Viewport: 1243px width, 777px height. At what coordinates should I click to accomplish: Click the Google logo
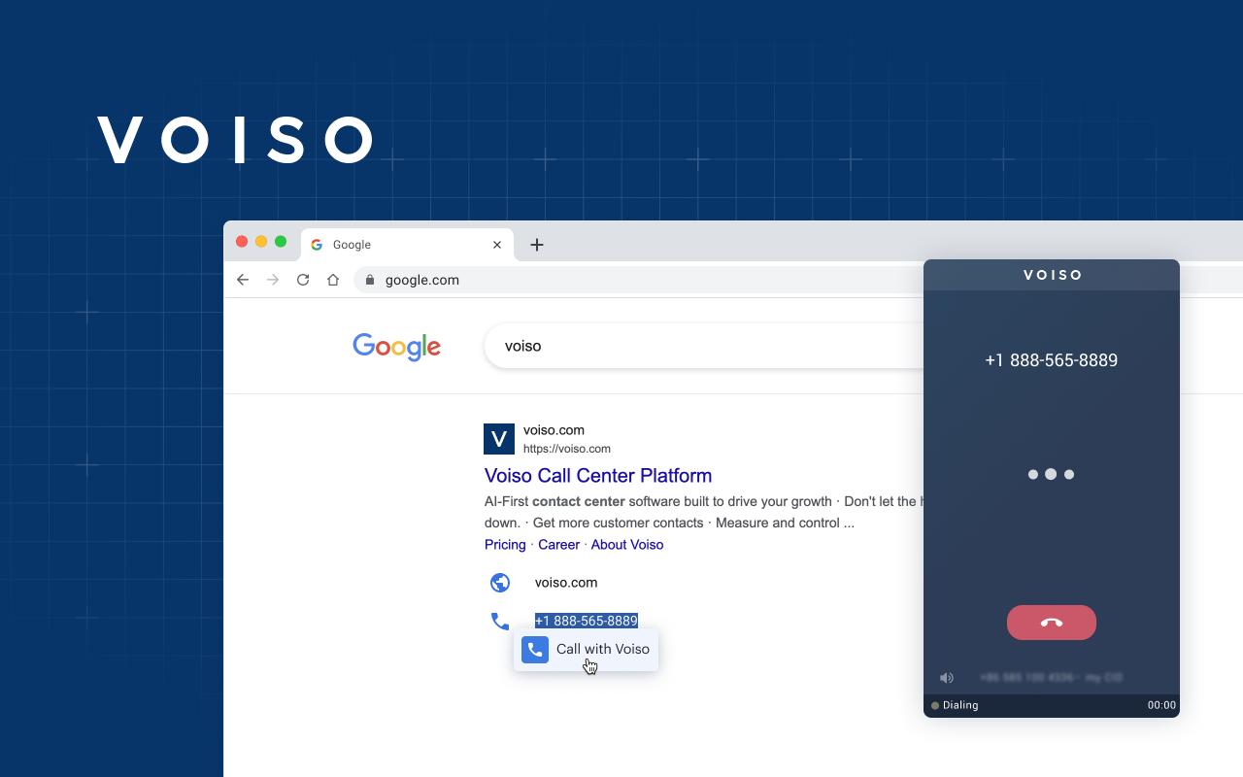397,347
